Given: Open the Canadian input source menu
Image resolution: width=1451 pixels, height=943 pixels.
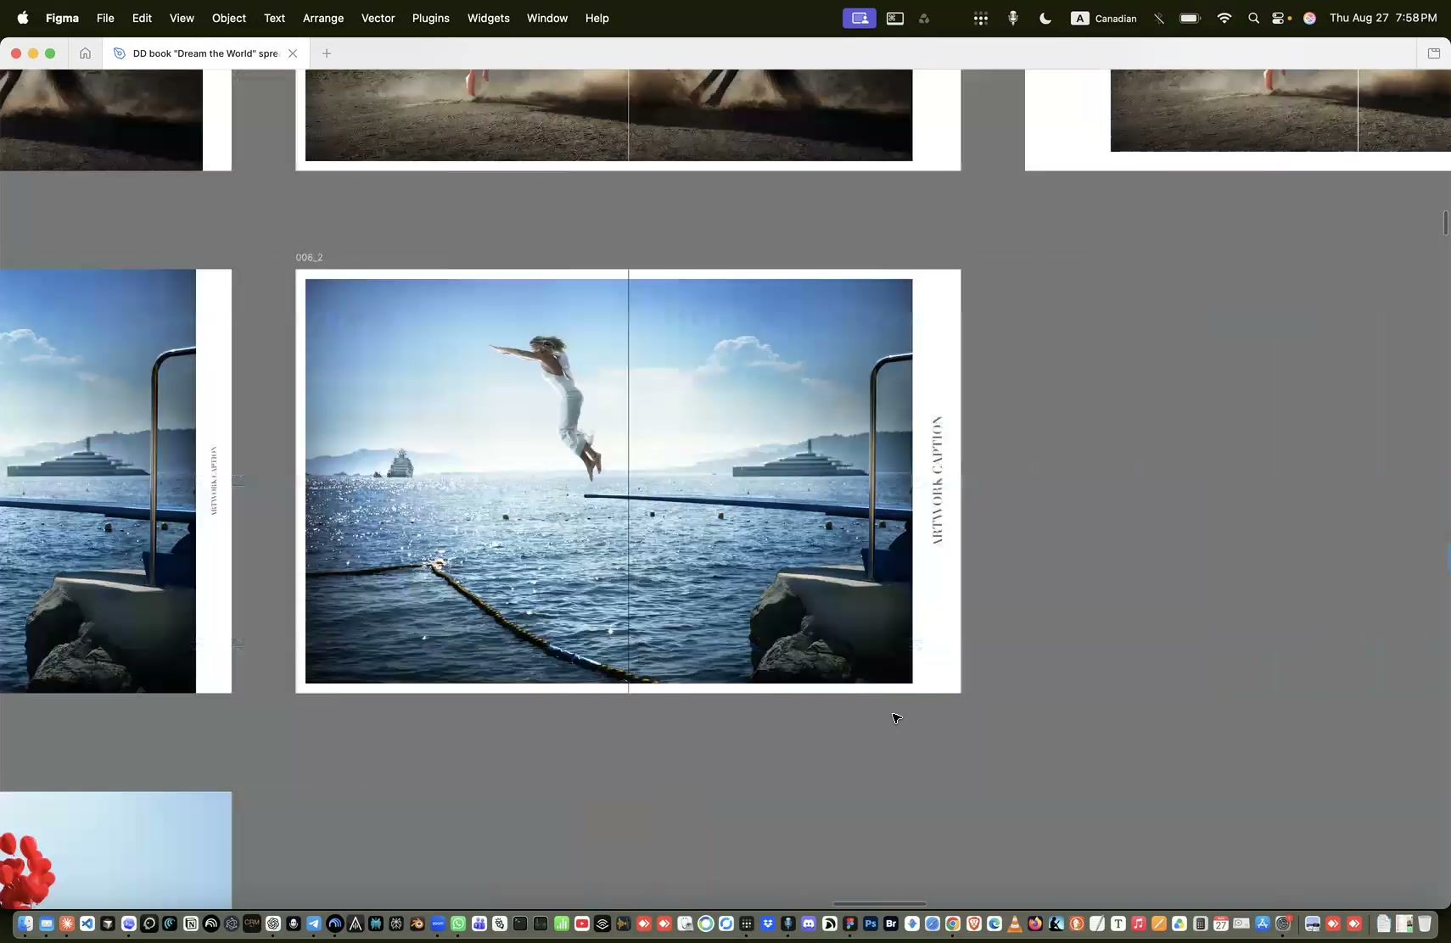Looking at the screenshot, I should click(1104, 18).
